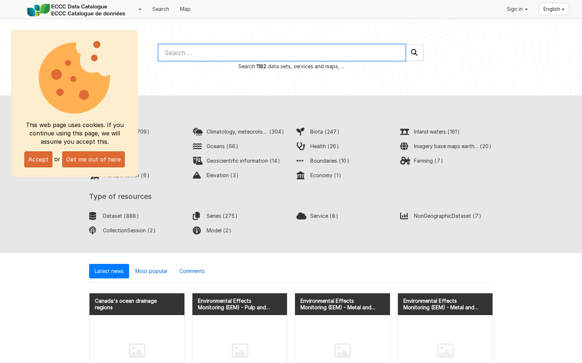The width and height of the screenshot is (582, 363).
Task: Accept the cookie notice
Action: [38, 159]
